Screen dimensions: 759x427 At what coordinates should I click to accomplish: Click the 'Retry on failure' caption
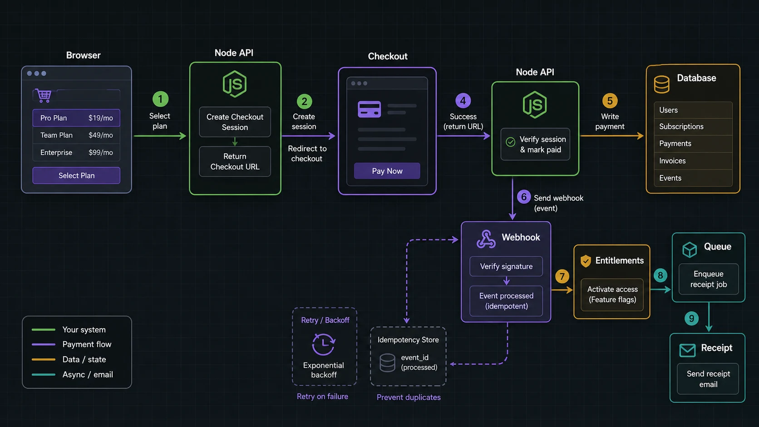tap(322, 396)
